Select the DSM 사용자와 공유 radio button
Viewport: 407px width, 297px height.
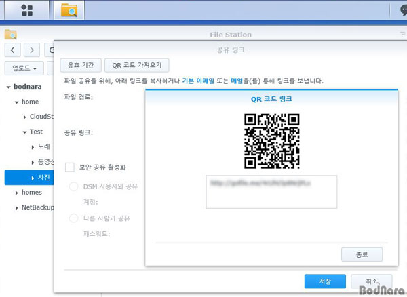[73, 186]
